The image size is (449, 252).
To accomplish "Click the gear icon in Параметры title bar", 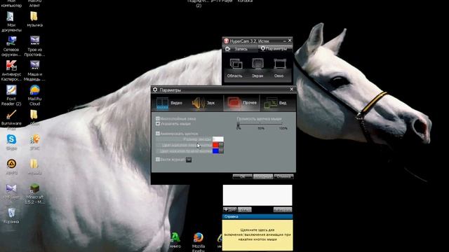I will tap(155, 90).
